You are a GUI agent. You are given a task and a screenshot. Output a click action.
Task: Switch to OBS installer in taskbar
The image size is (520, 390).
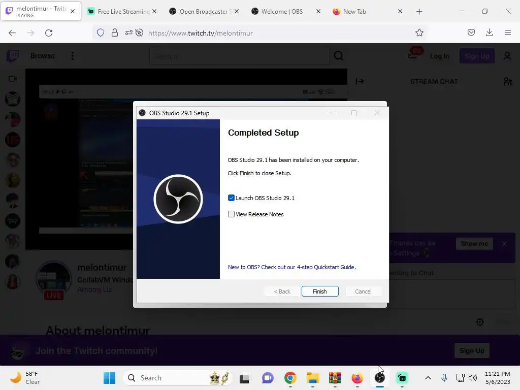(x=380, y=378)
